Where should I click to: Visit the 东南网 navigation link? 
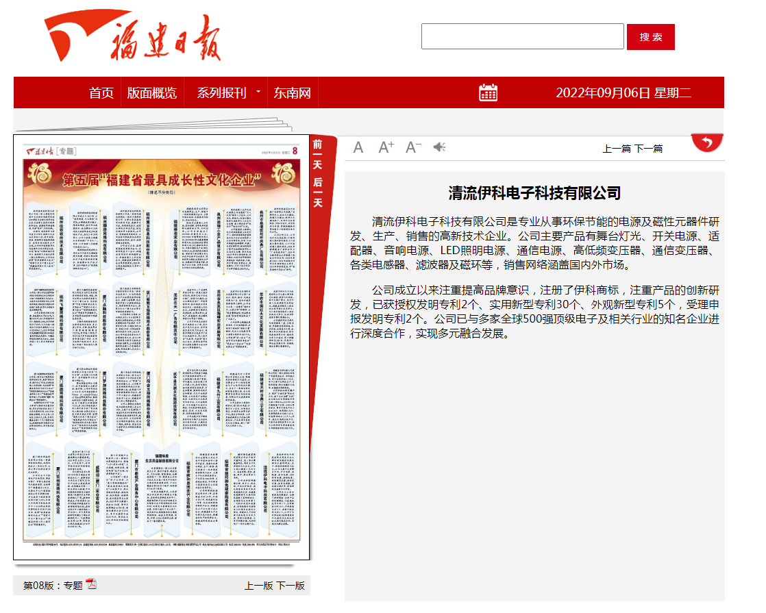pyautogui.click(x=292, y=92)
